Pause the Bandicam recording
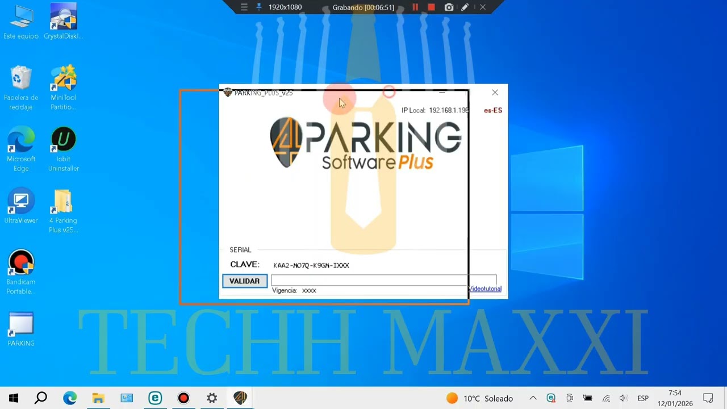This screenshot has height=409, width=727. pos(415,7)
